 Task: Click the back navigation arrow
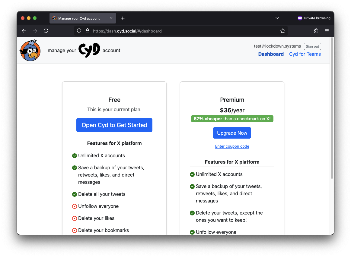24,31
